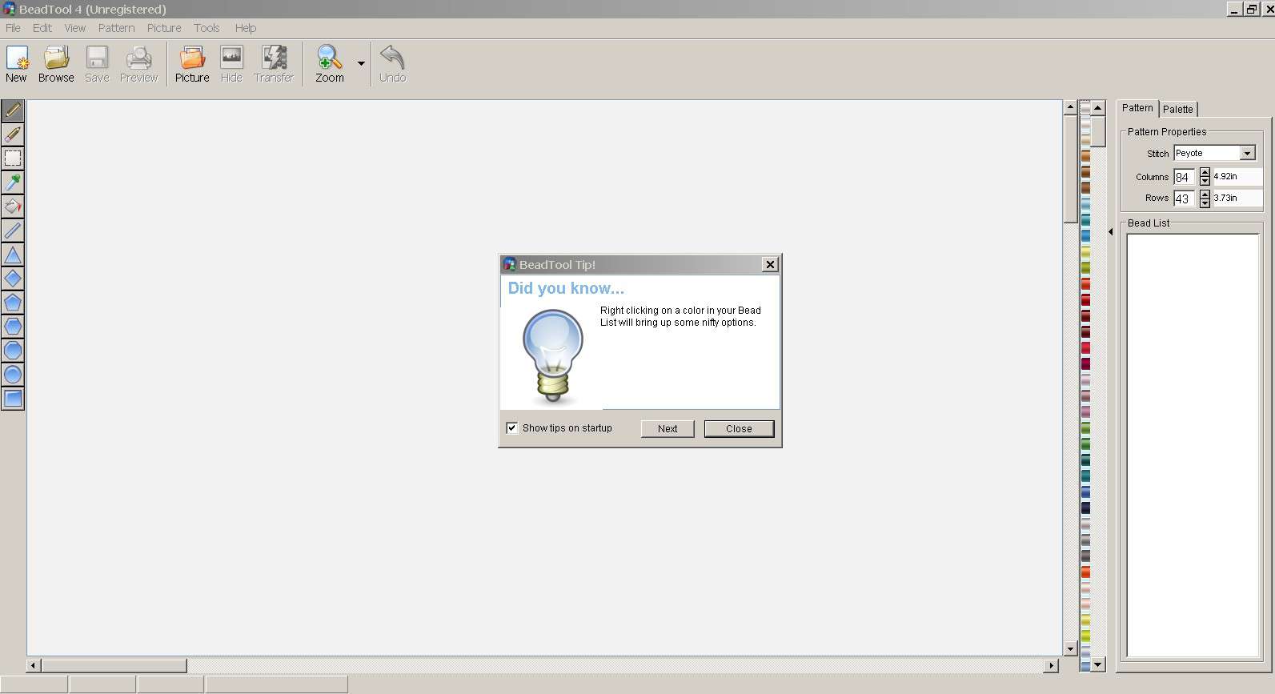Click the Browse folder toolbar icon
The height and width of the screenshot is (694, 1275).
click(56, 64)
